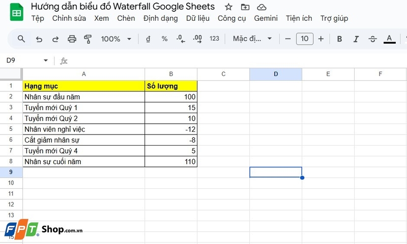
Task: Star the document with the star icon
Action: coord(228,7)
